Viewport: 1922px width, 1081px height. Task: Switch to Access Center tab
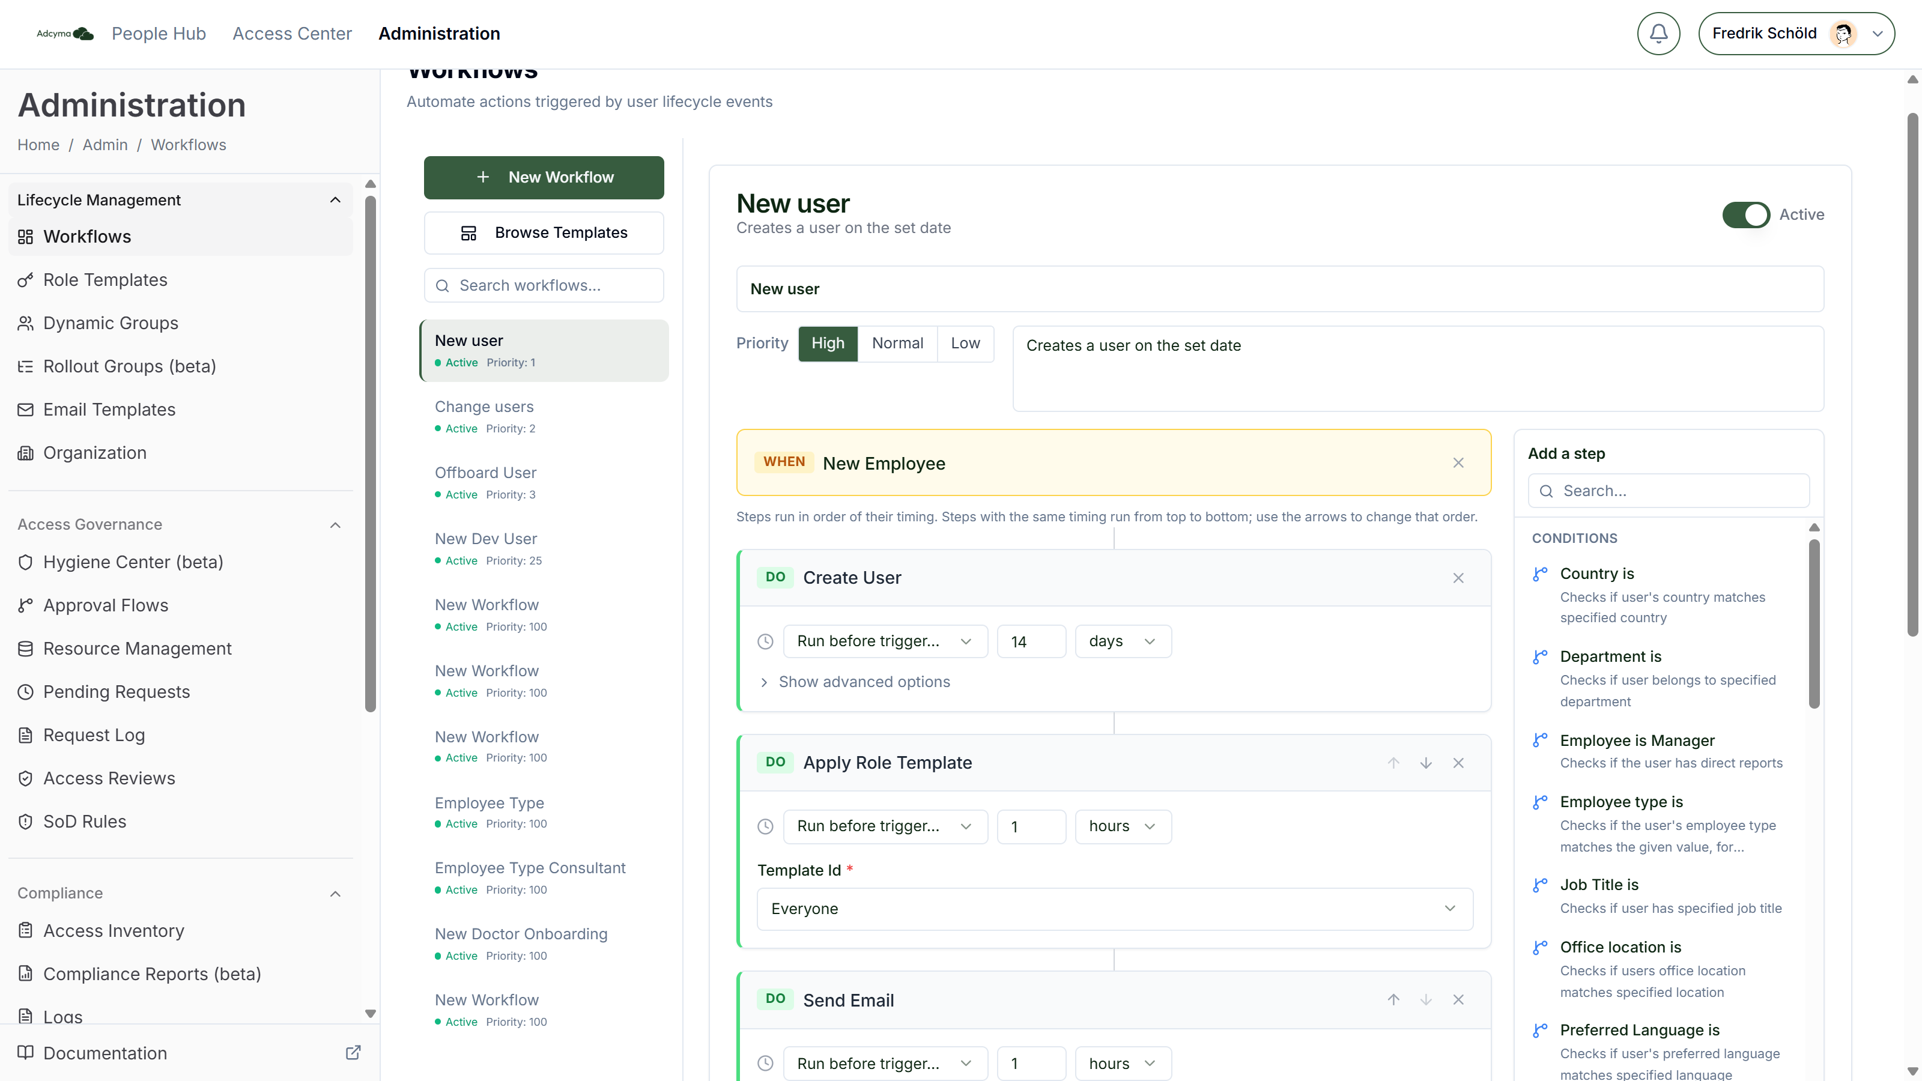(292, 34)
